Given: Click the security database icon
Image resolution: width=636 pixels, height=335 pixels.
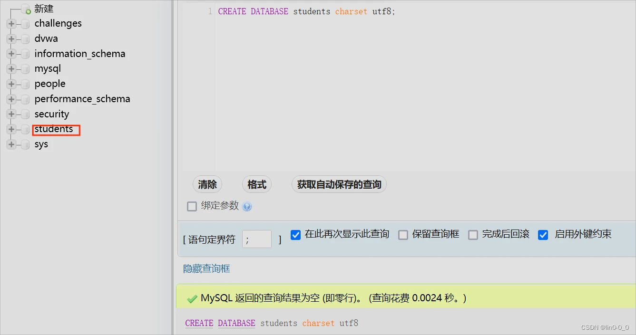Looking at the screenshot, I should tap(25, 115).
